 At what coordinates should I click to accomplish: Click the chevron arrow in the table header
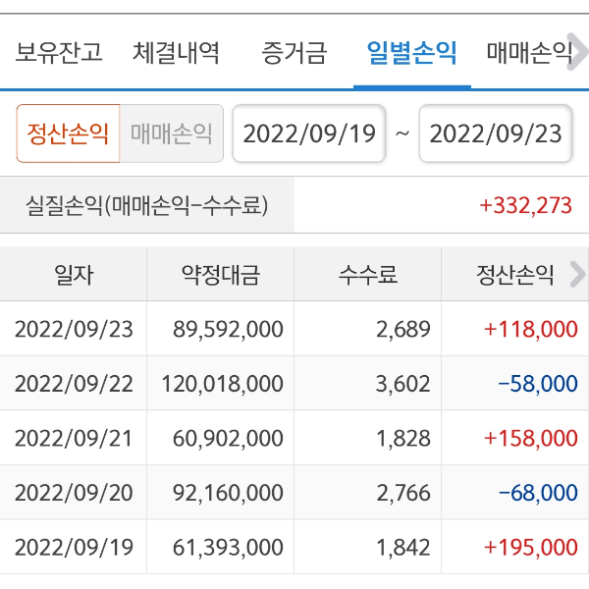point(577,275)
